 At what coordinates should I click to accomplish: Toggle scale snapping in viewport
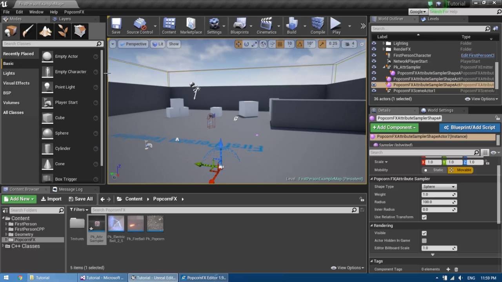pos(322,44)
